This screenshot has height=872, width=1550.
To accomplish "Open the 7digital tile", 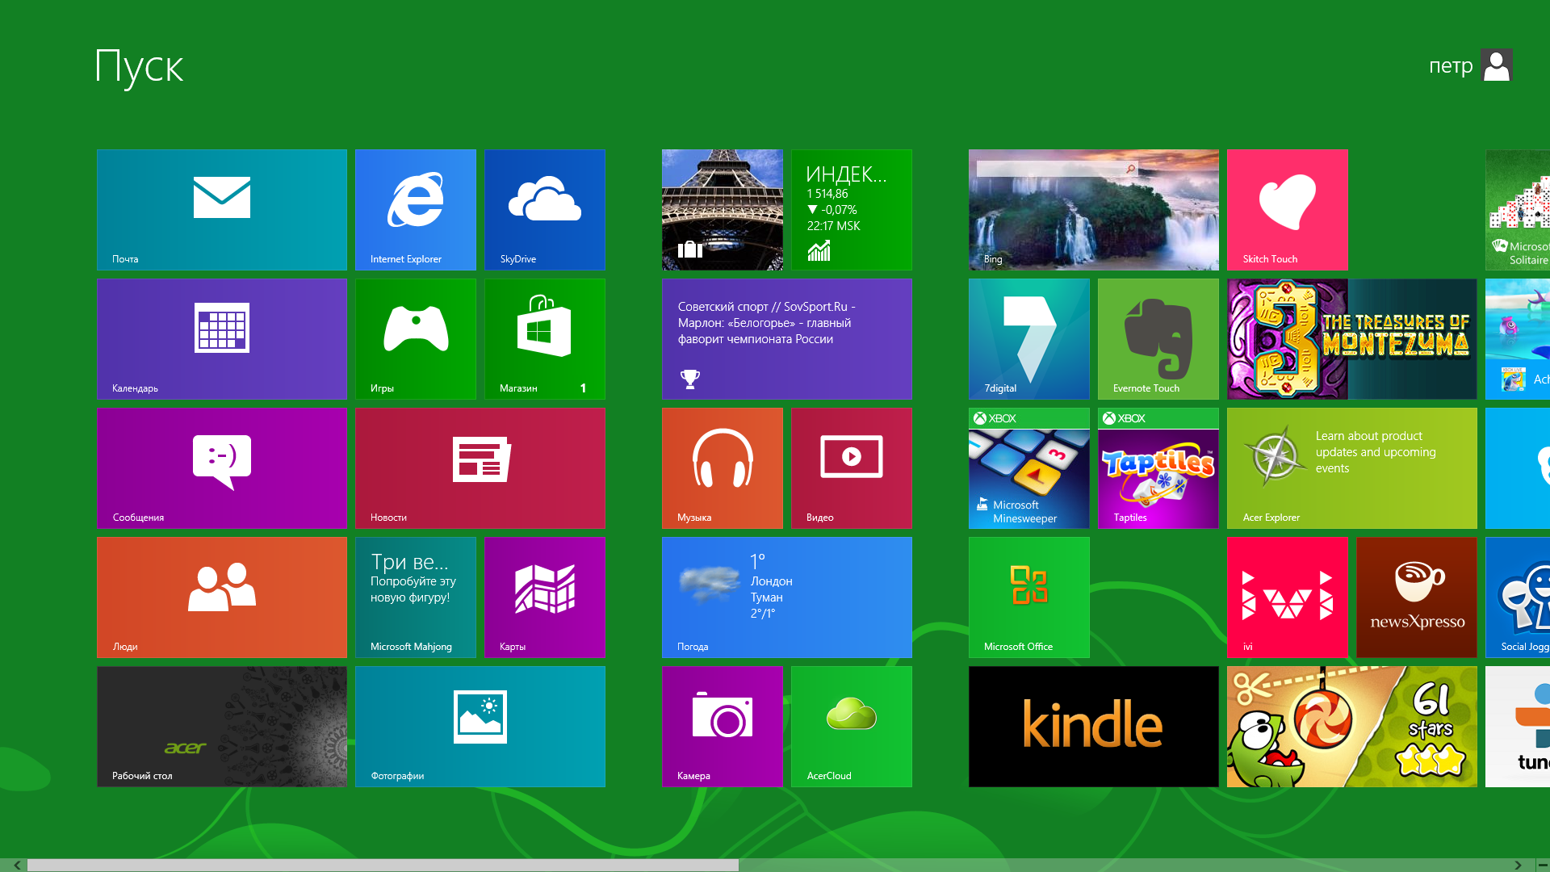I will (1029, 339).
